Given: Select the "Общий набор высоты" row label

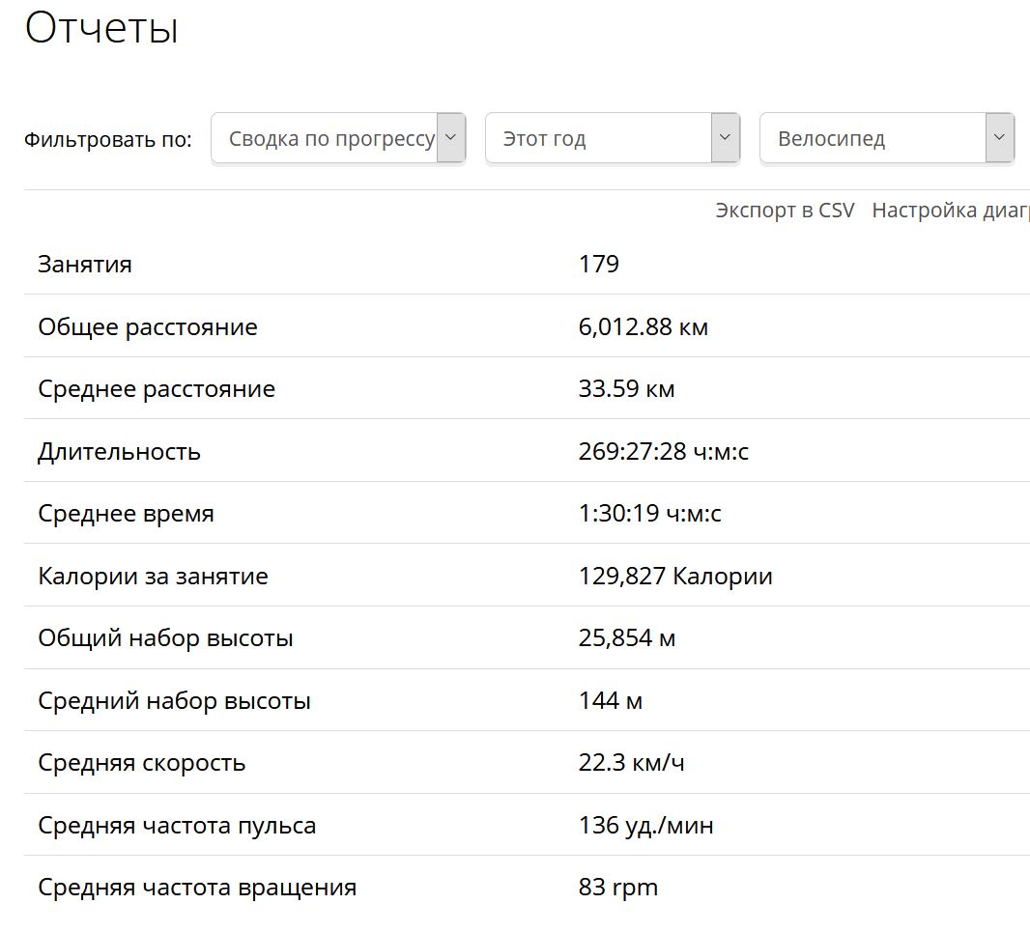Looking at the screenshot, I should (x=165, y=638).
